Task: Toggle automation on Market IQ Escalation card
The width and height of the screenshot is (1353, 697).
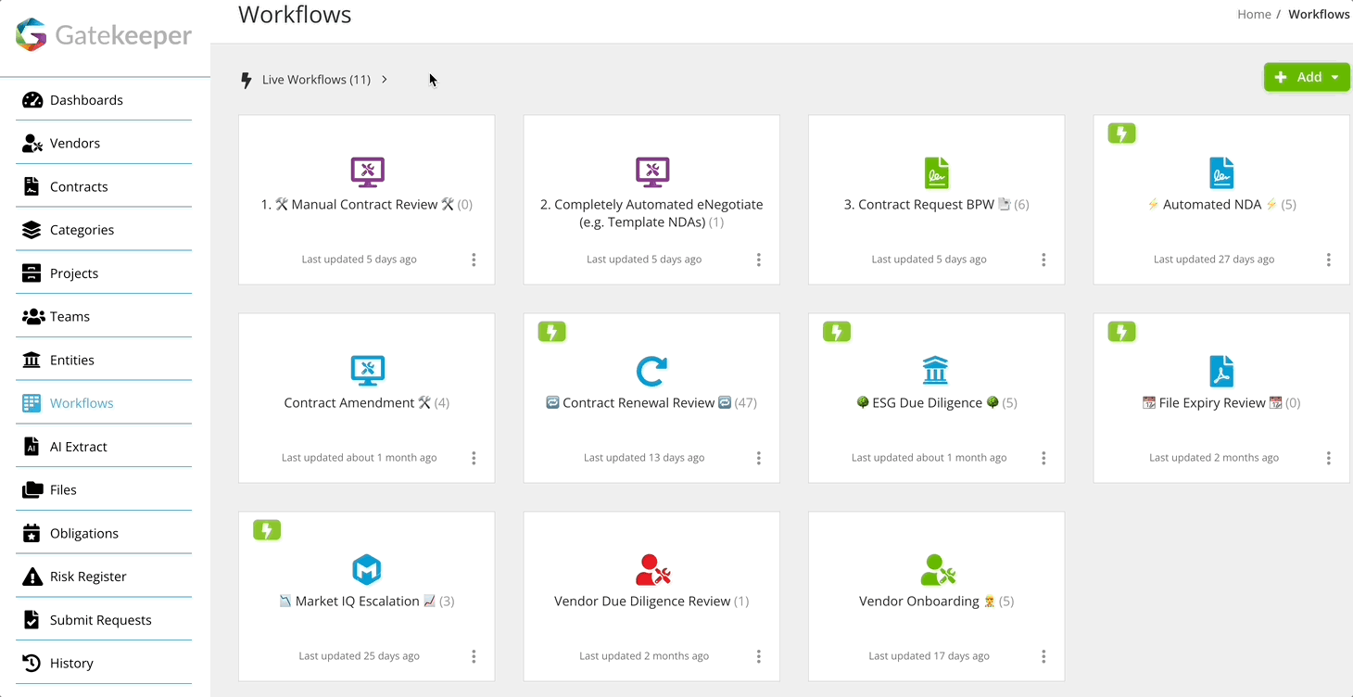Action: tap(267, 530)
